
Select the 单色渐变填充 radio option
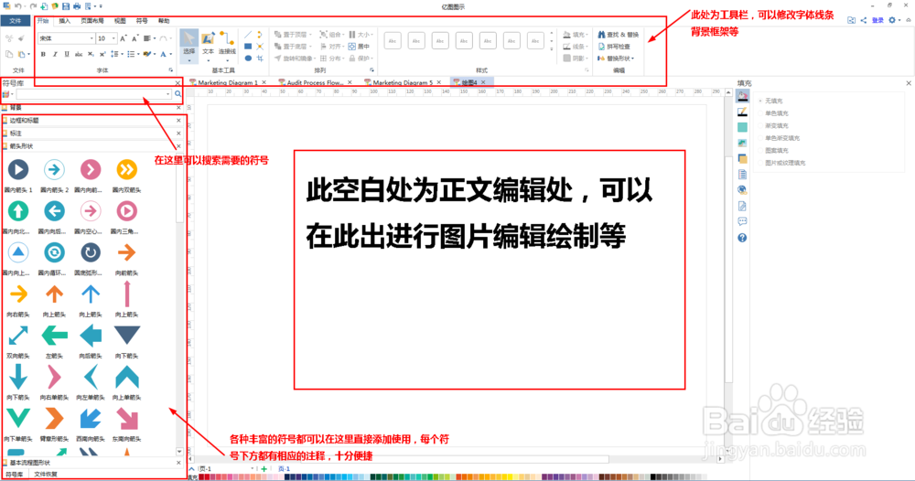[760, 138]
